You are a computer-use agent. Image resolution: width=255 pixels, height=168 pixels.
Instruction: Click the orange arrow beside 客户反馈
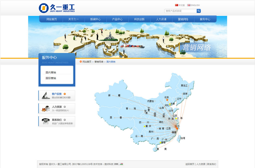pyautogui.click(x=65, y=94)
